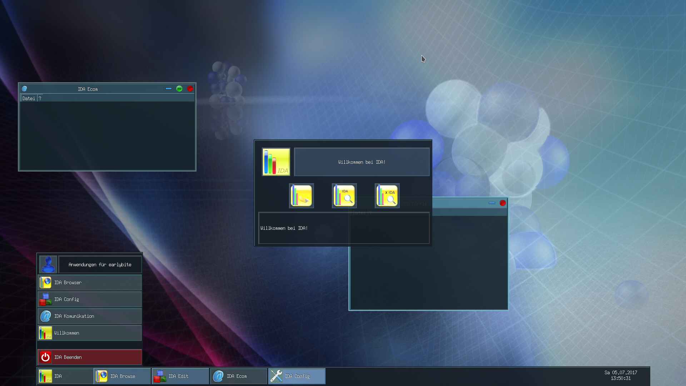Select IDA Browse in the taskbar

click(x=123, y=376)
